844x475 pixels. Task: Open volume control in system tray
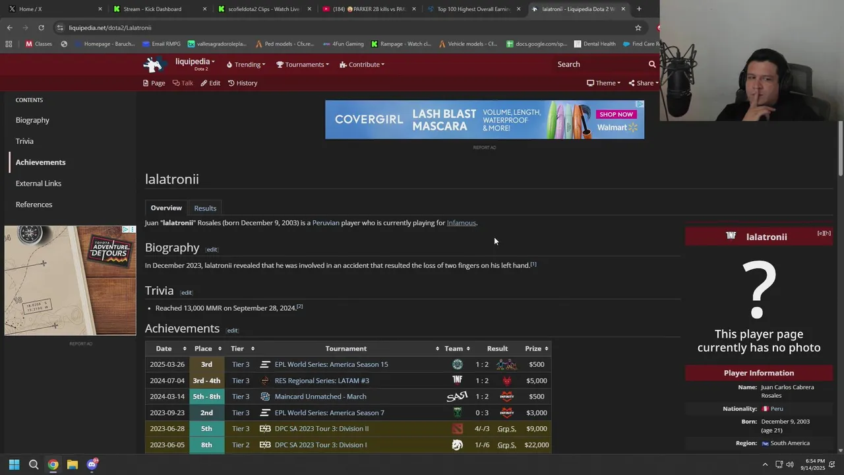click(x=790, y=464)
